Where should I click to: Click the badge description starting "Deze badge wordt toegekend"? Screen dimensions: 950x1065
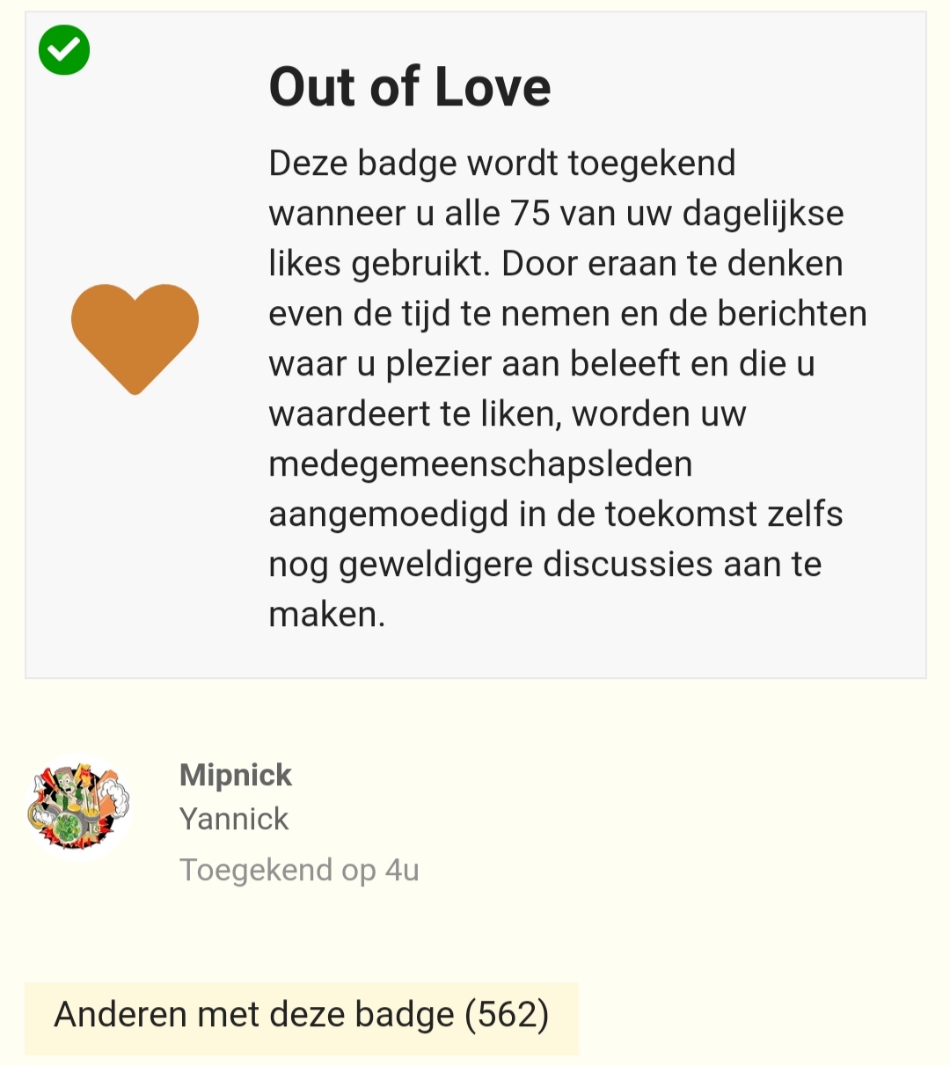point(568,388)
